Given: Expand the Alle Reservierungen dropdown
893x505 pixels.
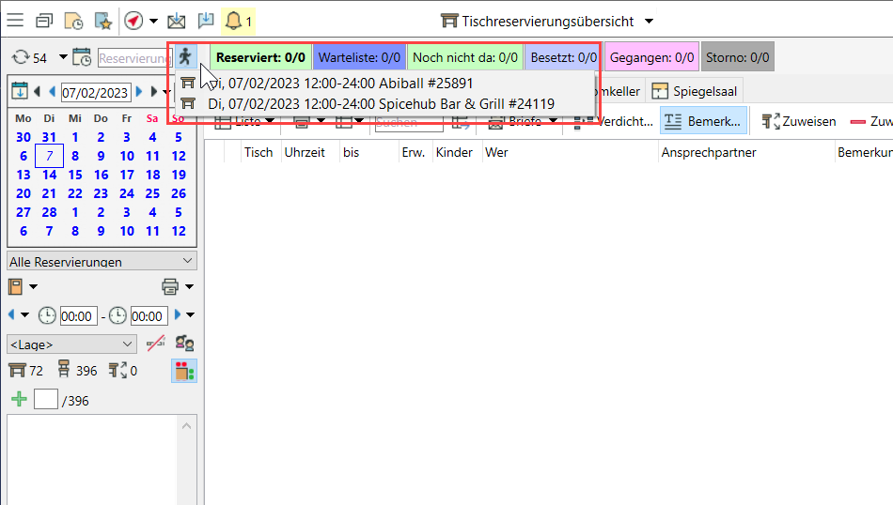Looking at the screenshot, I should coord(102,262).
